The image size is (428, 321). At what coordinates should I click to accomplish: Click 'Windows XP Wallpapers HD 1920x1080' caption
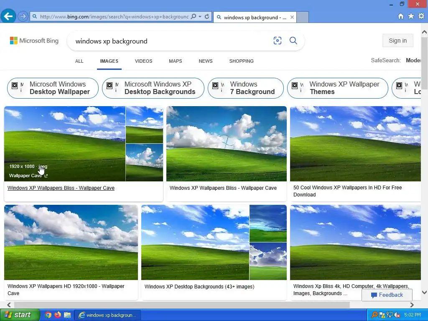tap(66, 290)
